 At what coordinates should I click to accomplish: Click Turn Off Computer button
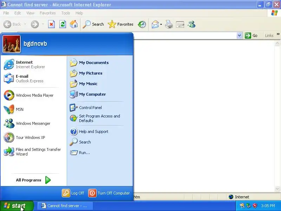click(109, 193)
